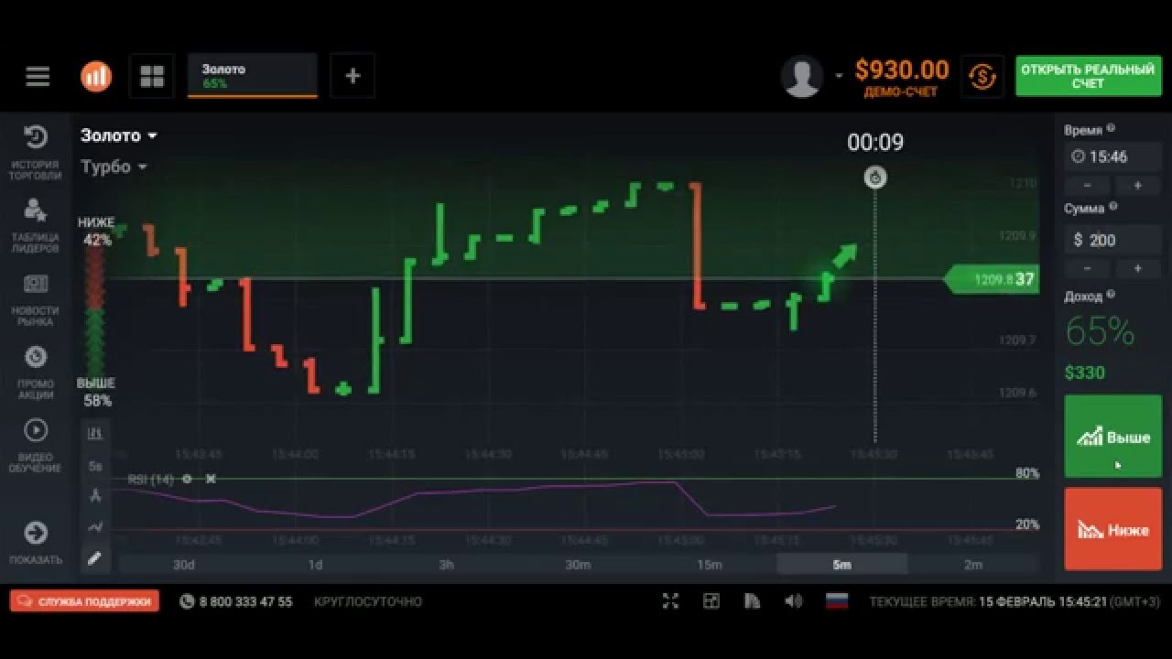Image resolution: width=1172 pixels, height=659 pixels.
Task: Open История торговли sidebar item
Action: (36, 153)
